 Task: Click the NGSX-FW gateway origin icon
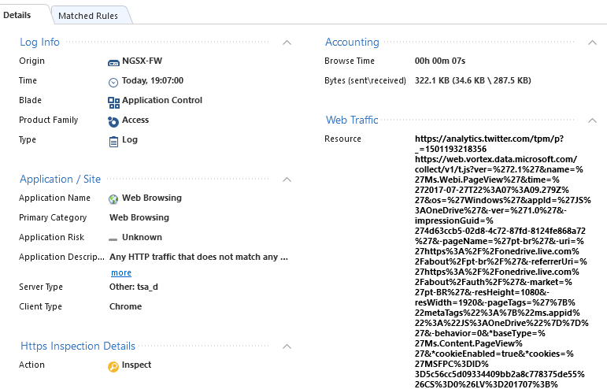(113, 62)
